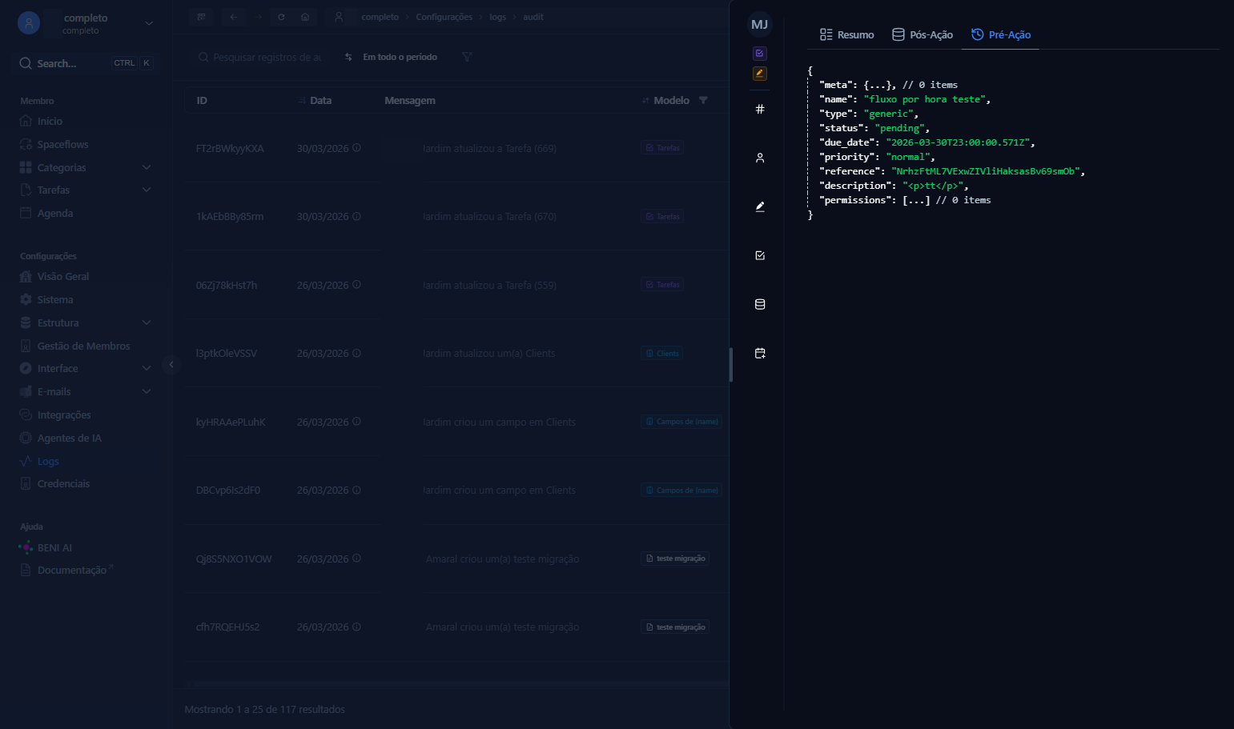The image size is (1234, 729).
Task: Expand the Categorias sidebar section
Action: 147,167
